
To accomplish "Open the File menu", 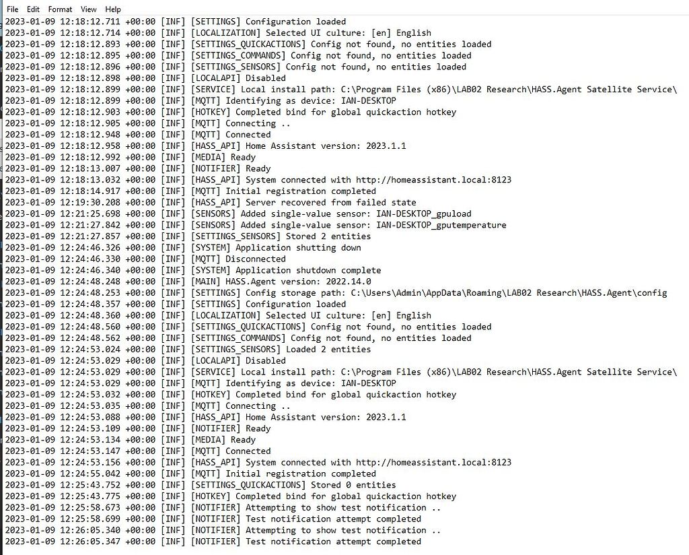I will [x=11, y=9].
